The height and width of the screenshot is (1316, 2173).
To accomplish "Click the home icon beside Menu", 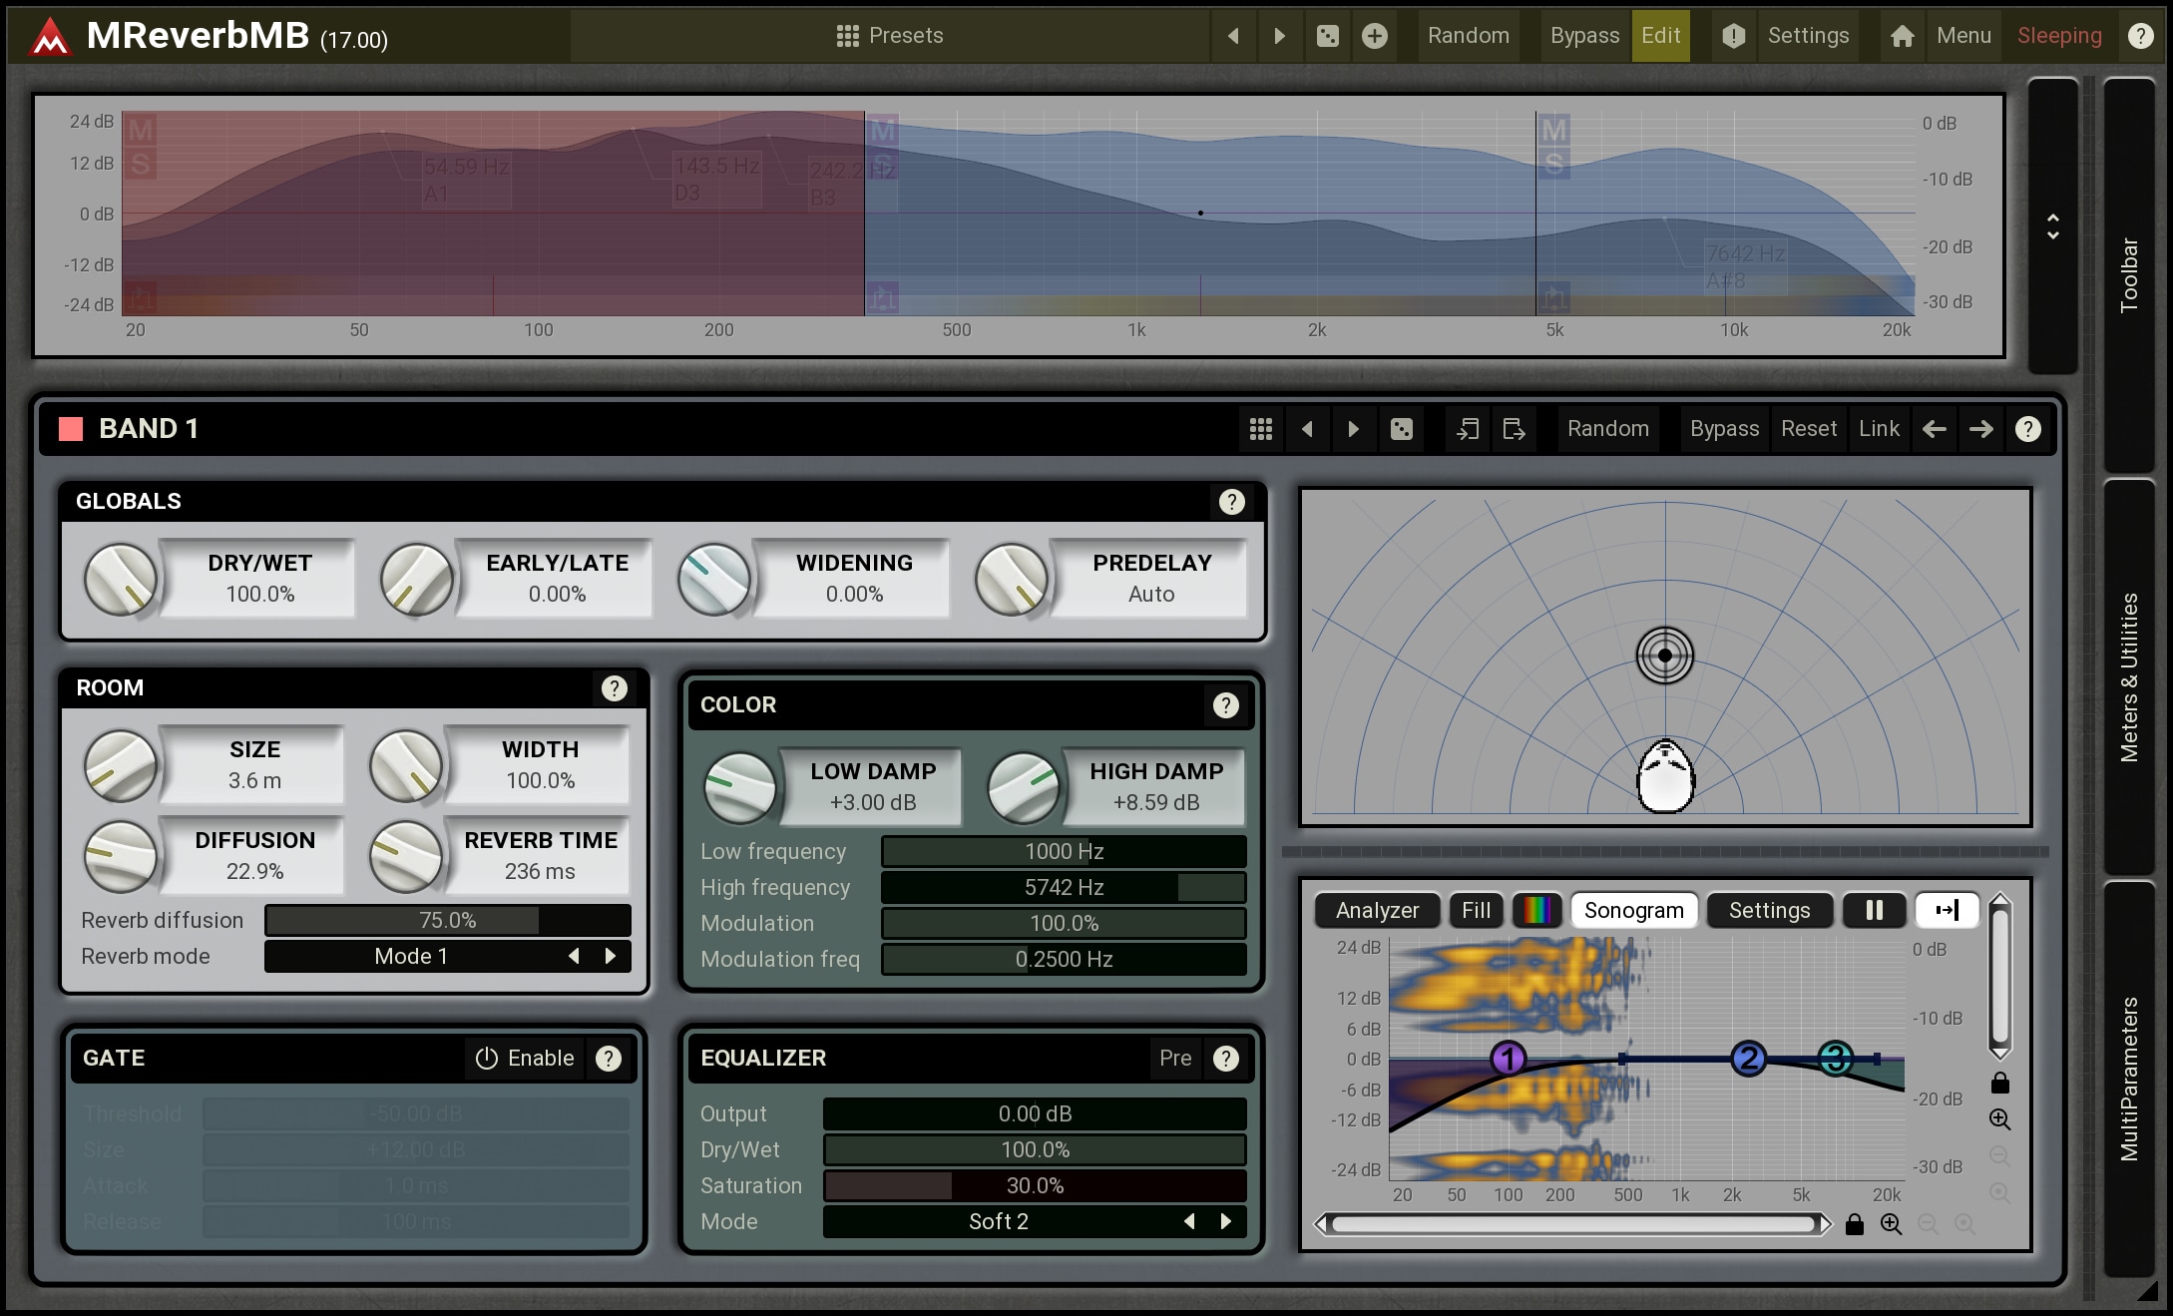I will [1902, 36].
